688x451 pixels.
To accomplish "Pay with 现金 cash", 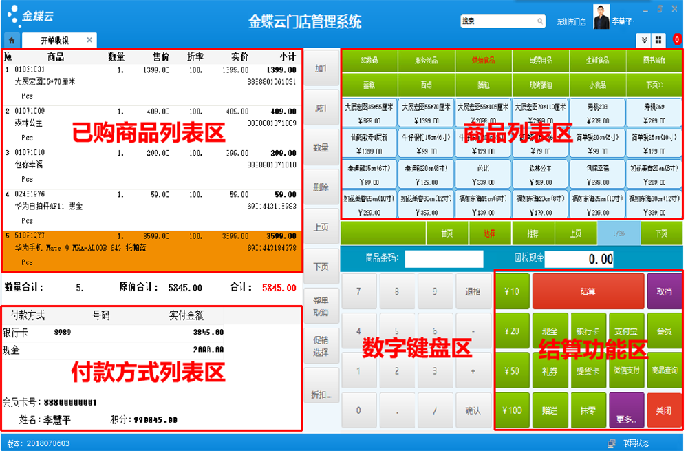I will (550, 331).
